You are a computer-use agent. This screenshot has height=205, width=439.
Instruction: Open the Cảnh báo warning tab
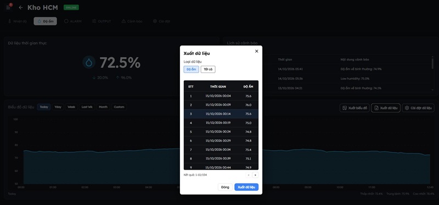click(132, 21)
